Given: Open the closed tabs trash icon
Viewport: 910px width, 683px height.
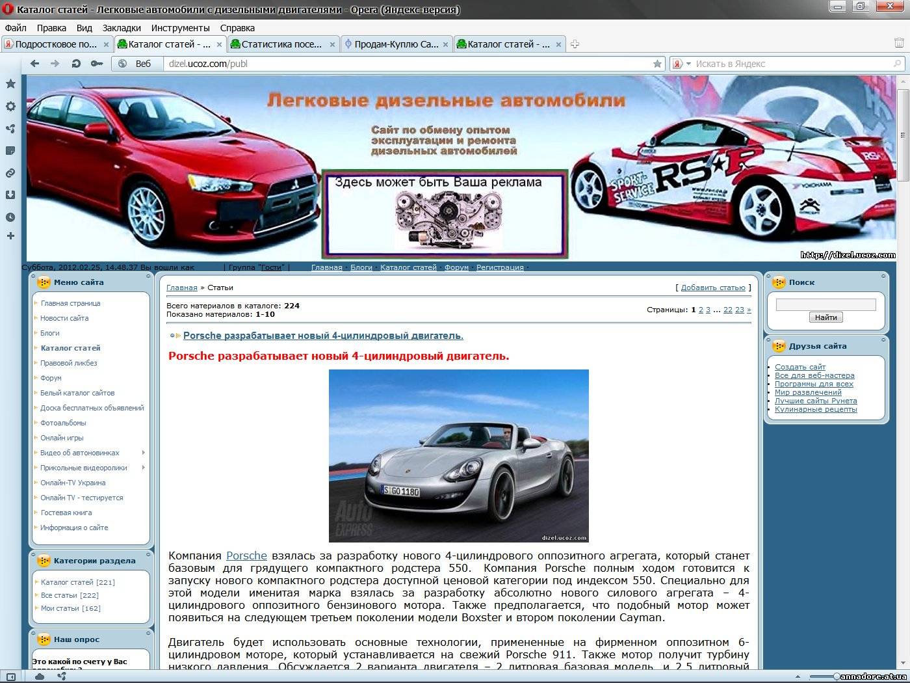Looking at the screenshot, I should (899, 44).
